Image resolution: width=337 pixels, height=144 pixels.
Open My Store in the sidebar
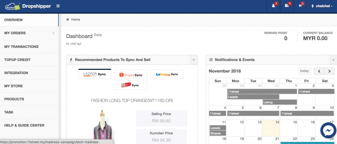click(29, 86)
